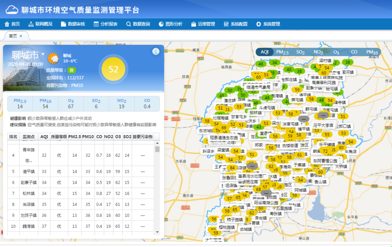Click the green 43 map marker
Image resolution: width=392 pixels, height=247 pixels.
tap(259, 127)
